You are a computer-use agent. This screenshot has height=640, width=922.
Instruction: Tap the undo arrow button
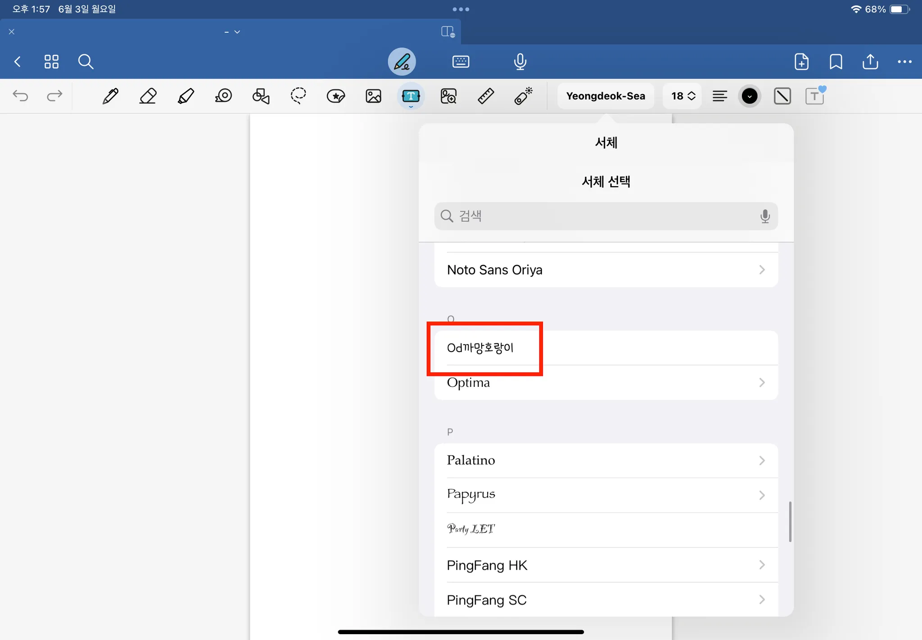(x=20, y=96)
